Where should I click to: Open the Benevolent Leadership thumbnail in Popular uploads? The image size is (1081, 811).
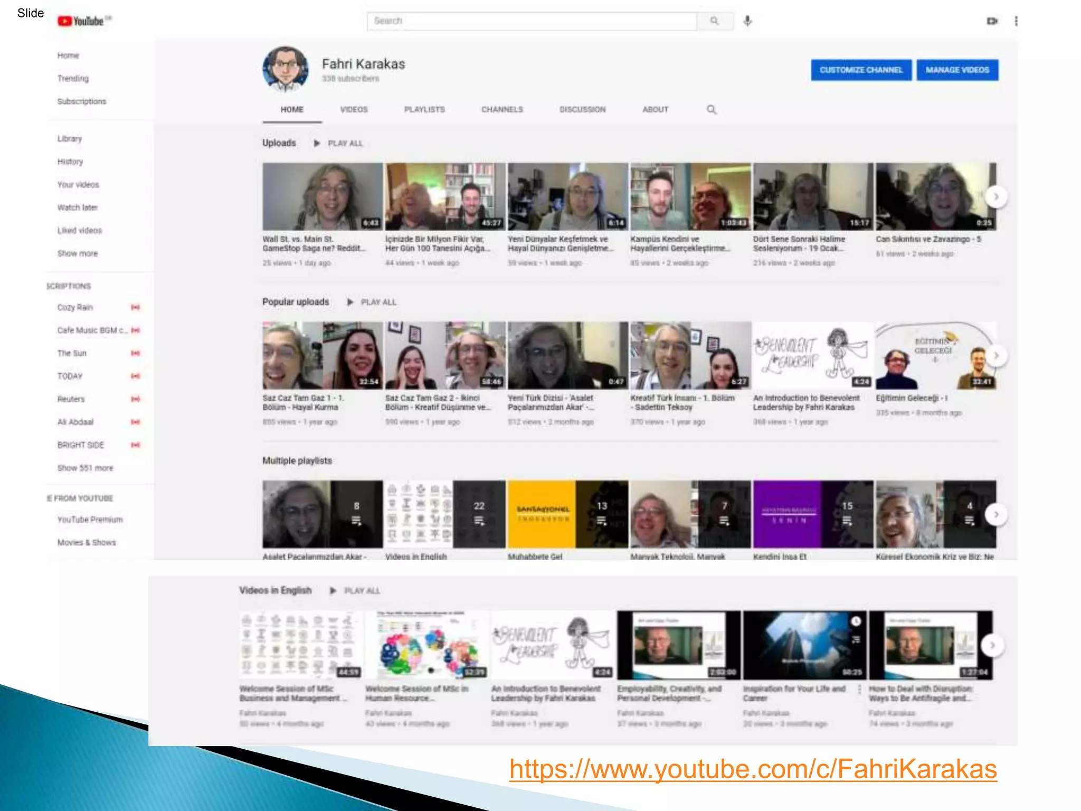click(x=812, y=355)
